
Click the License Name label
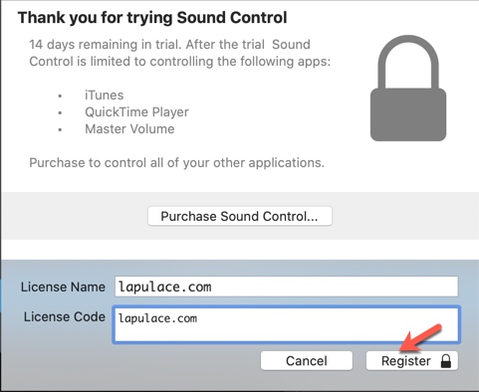tap(63, 287)
